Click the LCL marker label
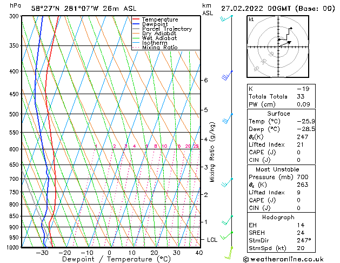Viewport: 340px width, 263px height. 212,240
